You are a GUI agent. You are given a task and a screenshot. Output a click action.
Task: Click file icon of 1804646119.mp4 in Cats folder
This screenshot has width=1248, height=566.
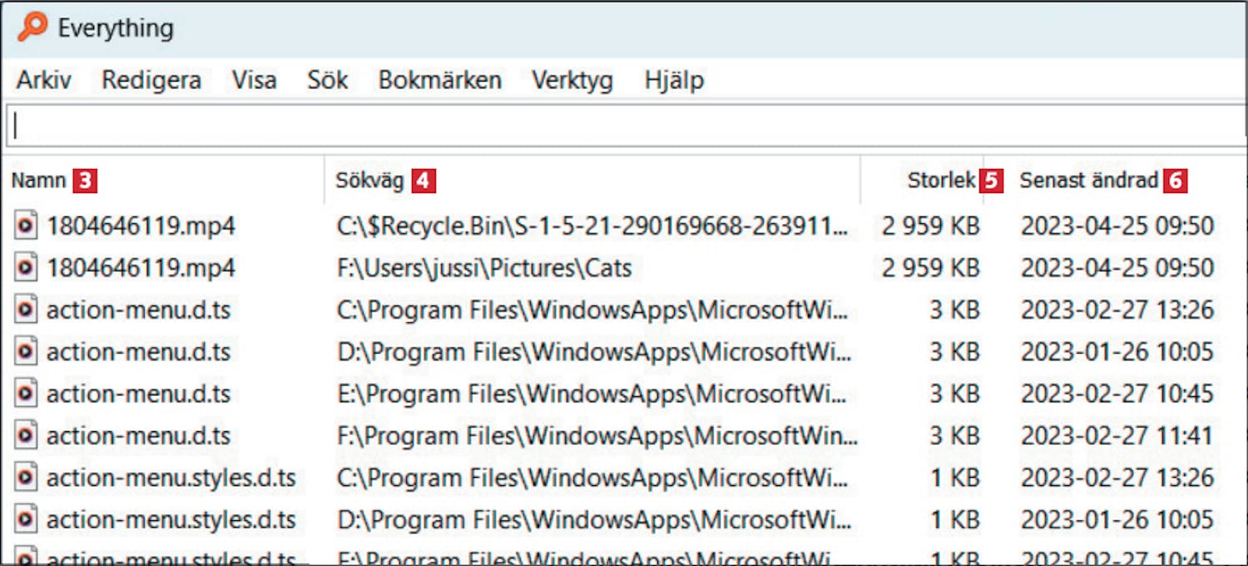pyautogui.click(x=27, y=268)
